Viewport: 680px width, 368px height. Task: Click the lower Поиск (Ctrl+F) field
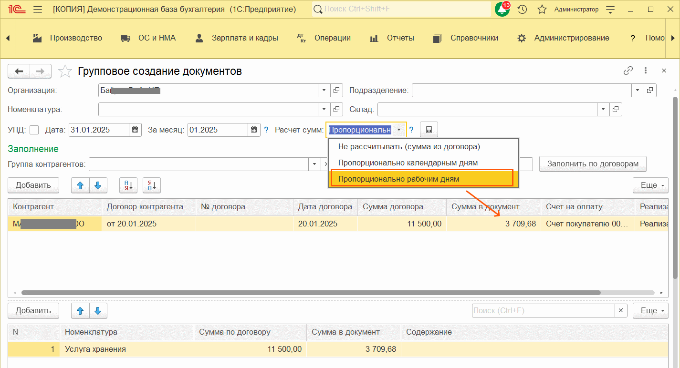pyautogui.click(x=543, y=311)
